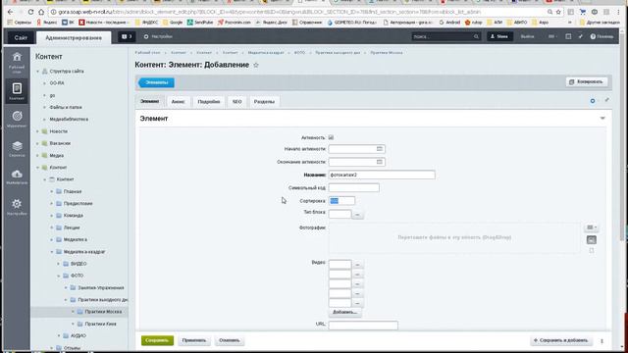
Task: Expand the Вакансии tree node
Action: click(x=37, y=143)
